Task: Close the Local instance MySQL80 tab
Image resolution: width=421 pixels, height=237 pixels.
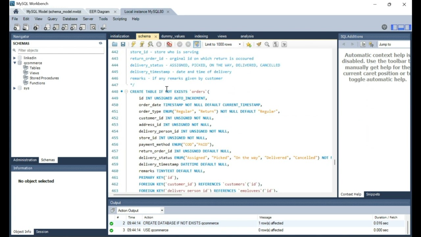Action: click(168, 12)
